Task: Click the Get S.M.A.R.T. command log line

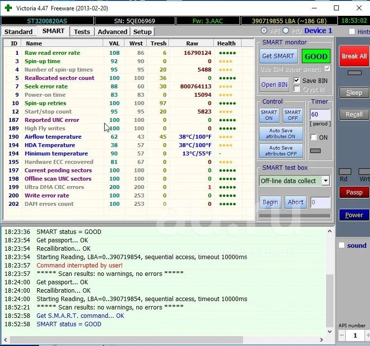Action: (80, 316)
